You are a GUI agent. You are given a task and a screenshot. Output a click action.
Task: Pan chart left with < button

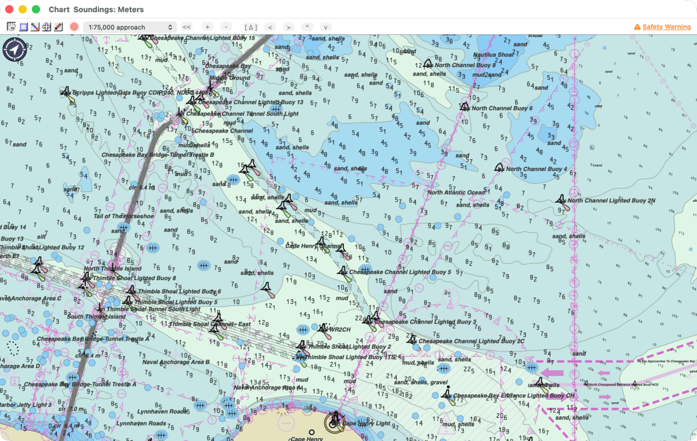tap(270, 27)
